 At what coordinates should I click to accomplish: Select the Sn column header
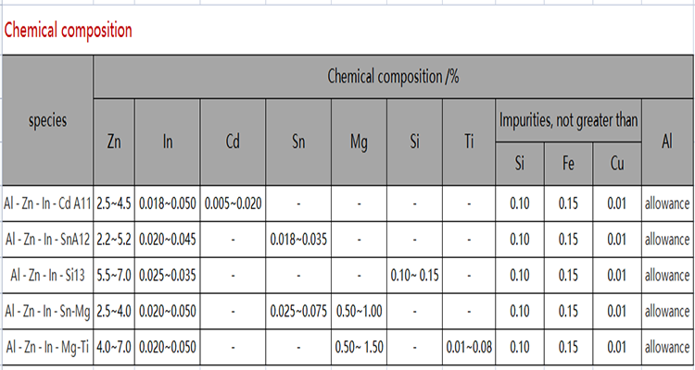(298, 143)
